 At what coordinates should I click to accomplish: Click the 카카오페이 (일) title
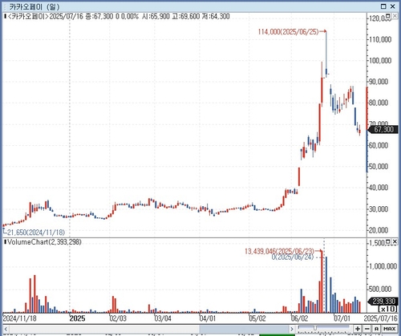34,6
